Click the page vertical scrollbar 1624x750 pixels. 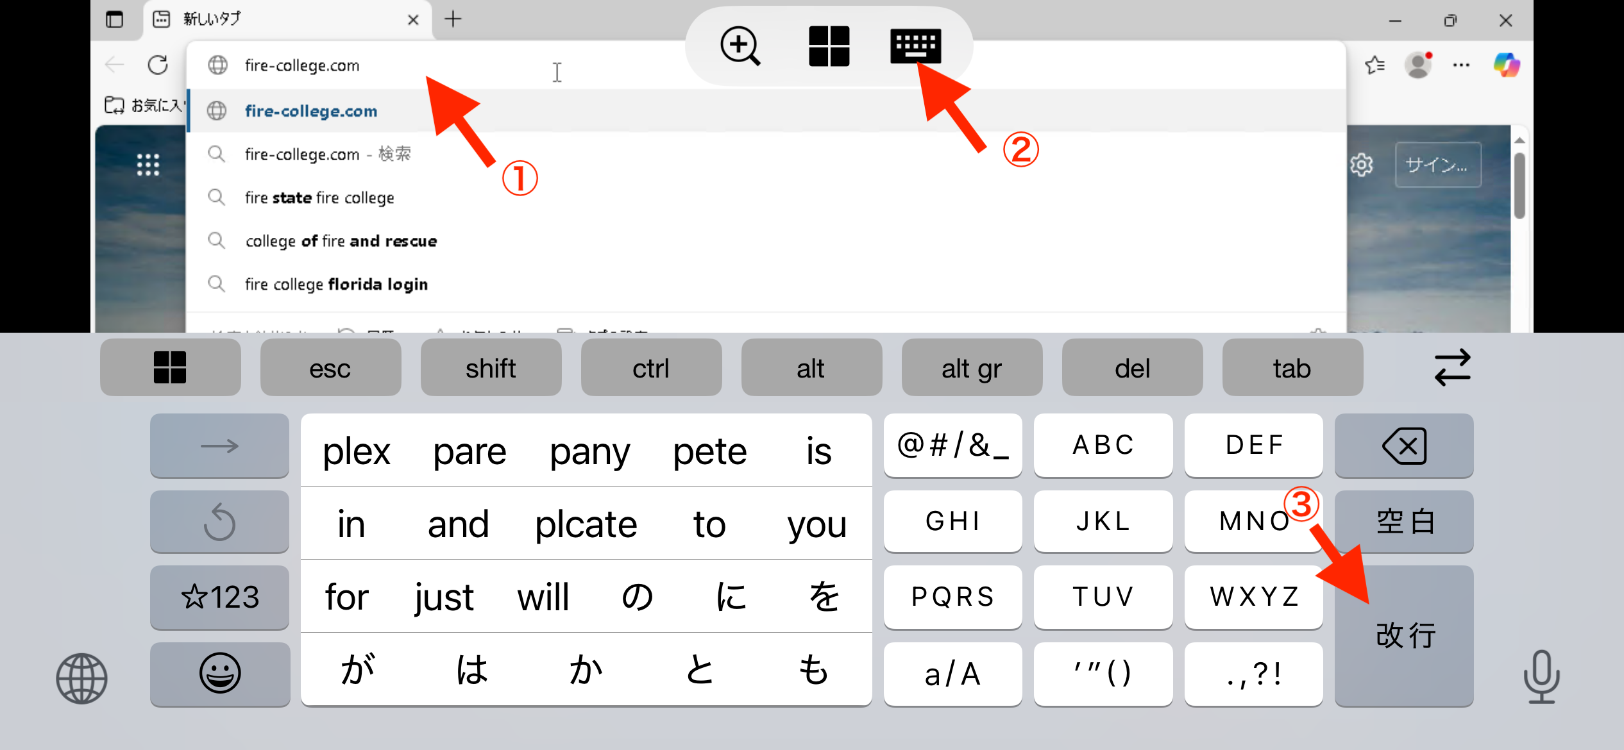pos(1519,186)
